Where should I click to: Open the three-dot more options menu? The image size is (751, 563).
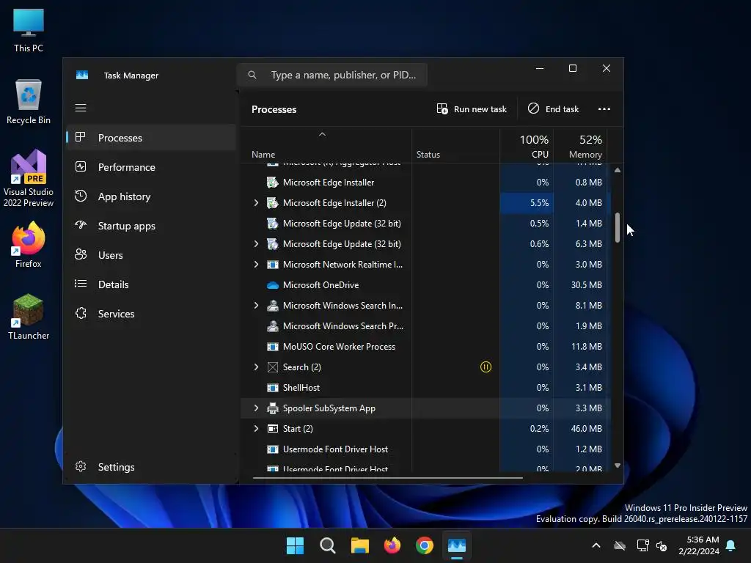click(604, 109)
